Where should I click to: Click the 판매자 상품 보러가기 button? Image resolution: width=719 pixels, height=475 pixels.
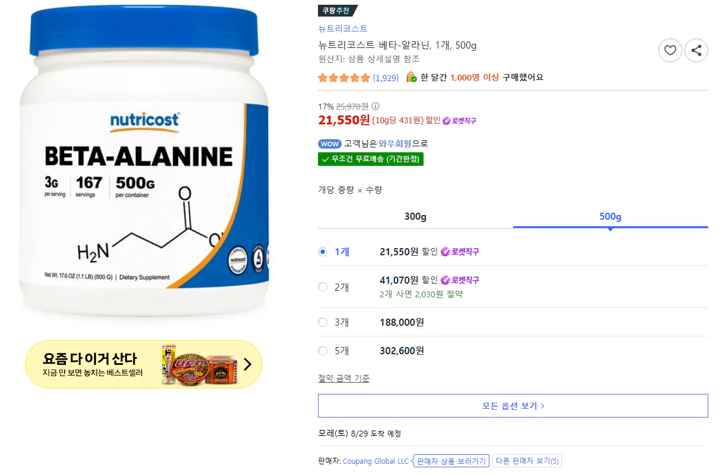point(451,461)
